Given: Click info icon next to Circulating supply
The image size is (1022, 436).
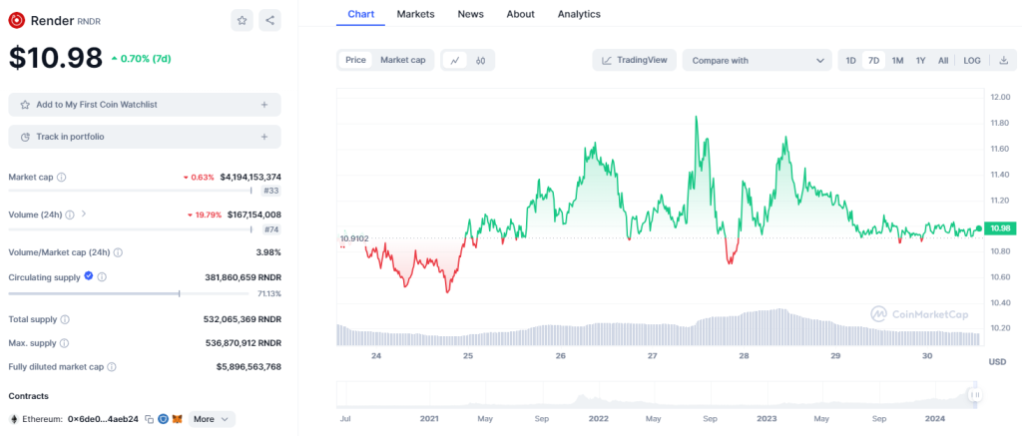Looking at the screenshot, I should coord(102,277).
